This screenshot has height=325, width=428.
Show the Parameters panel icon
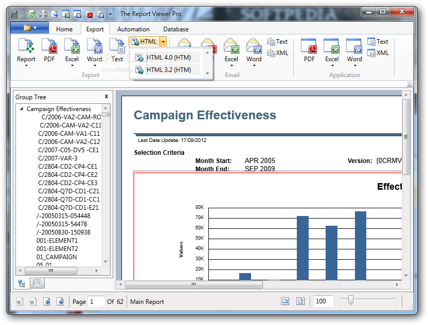[37, 283]
